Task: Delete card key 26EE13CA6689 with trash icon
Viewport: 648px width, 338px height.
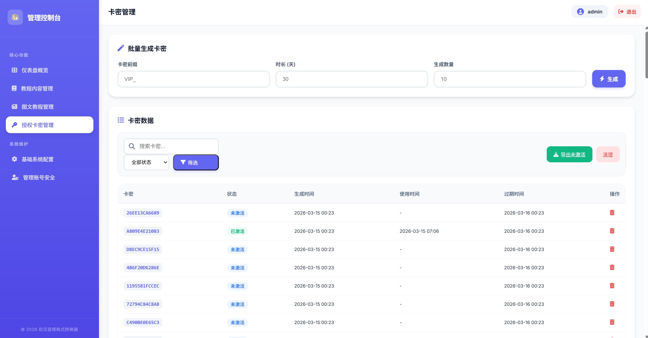Action: (x=612, y=212)
